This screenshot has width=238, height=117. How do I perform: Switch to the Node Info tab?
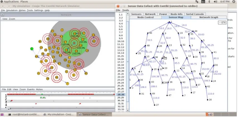(176, 14)
